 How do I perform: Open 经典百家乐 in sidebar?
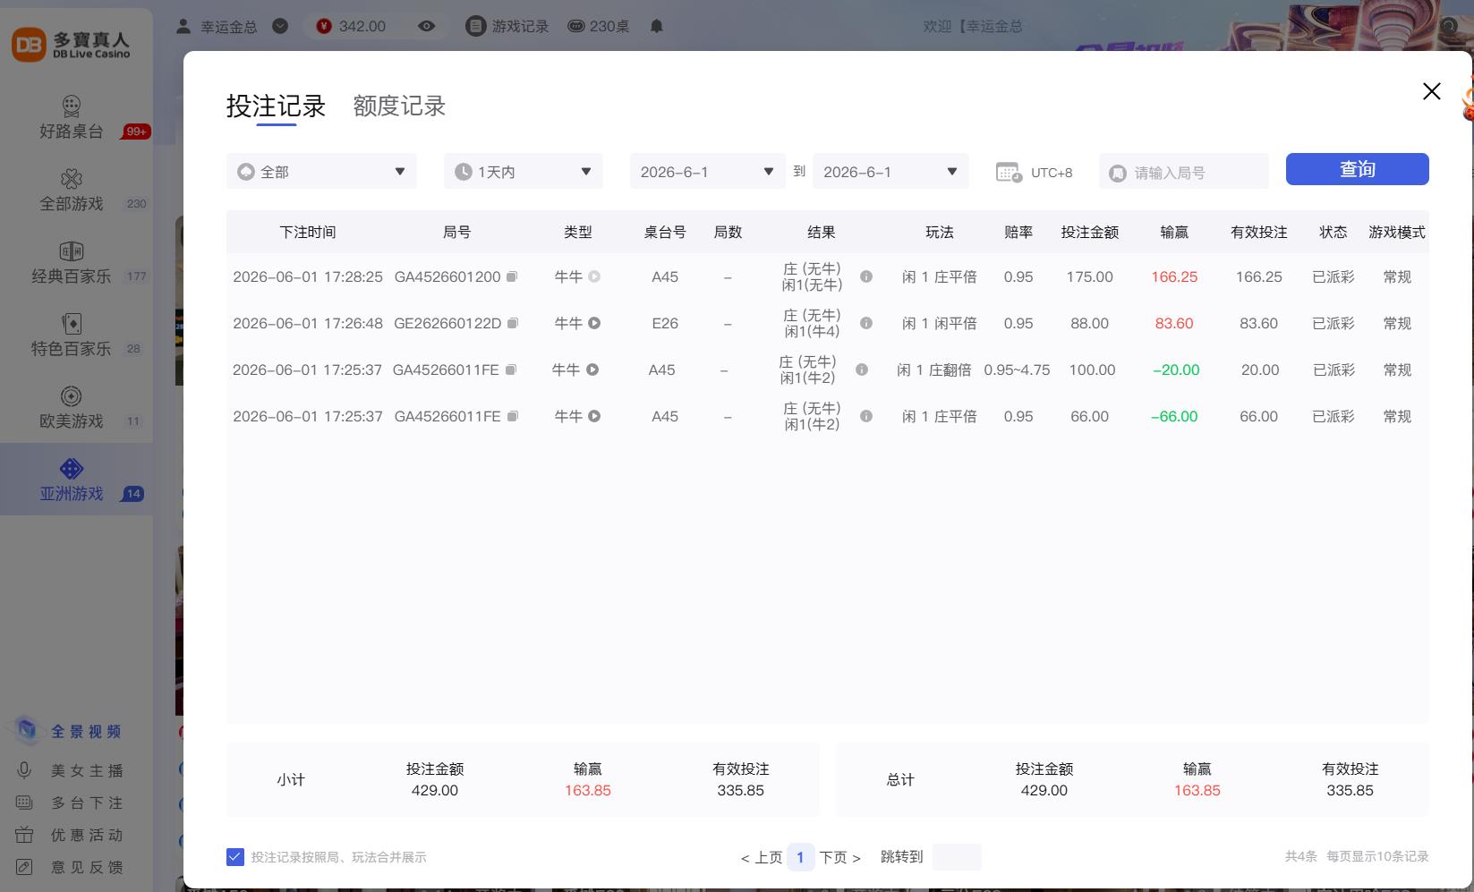[x=72, y=263]
